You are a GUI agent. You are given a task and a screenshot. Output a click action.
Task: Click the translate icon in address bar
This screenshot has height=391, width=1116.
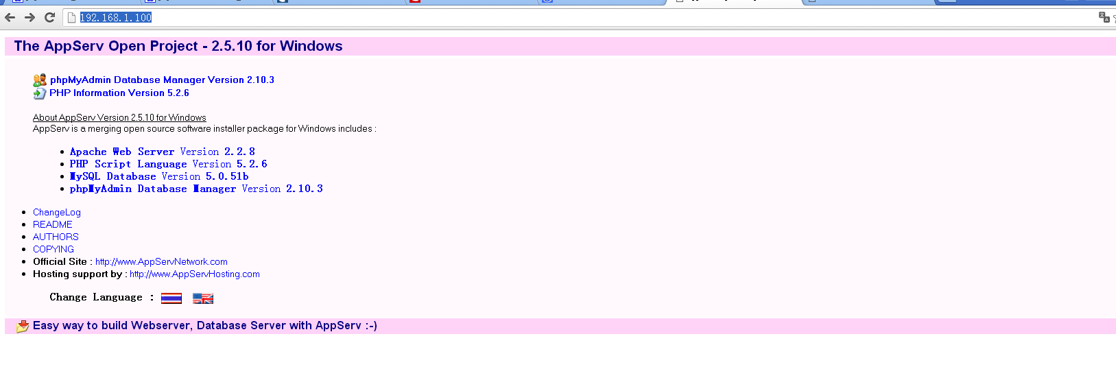(1104, 17)
